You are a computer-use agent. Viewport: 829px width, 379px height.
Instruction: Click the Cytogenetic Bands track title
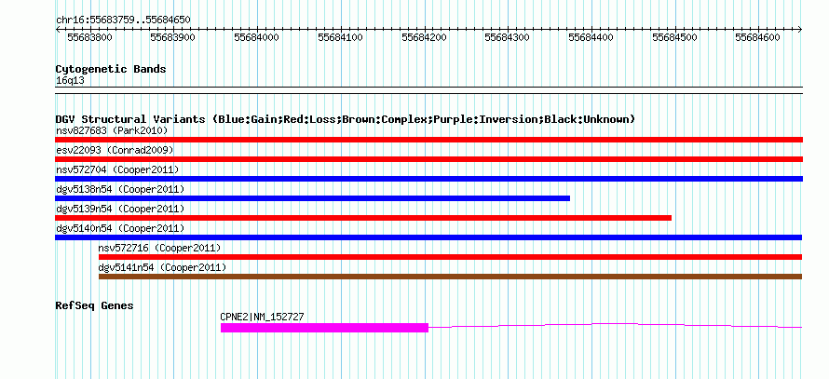(111, 69)
